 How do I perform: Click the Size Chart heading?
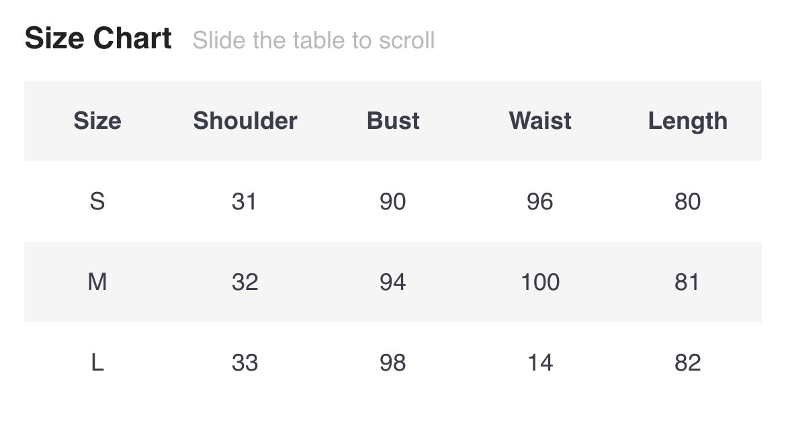click(98, 38)
